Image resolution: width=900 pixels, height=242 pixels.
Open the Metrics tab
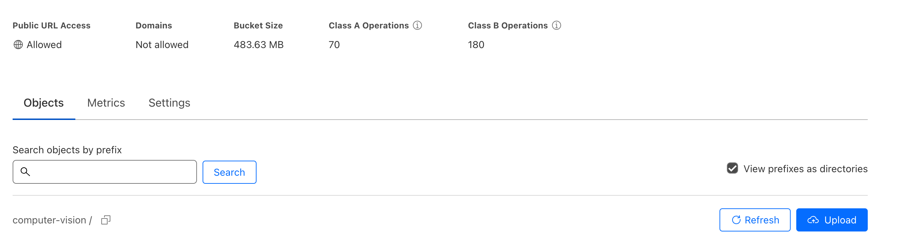[x=106, y=103]
